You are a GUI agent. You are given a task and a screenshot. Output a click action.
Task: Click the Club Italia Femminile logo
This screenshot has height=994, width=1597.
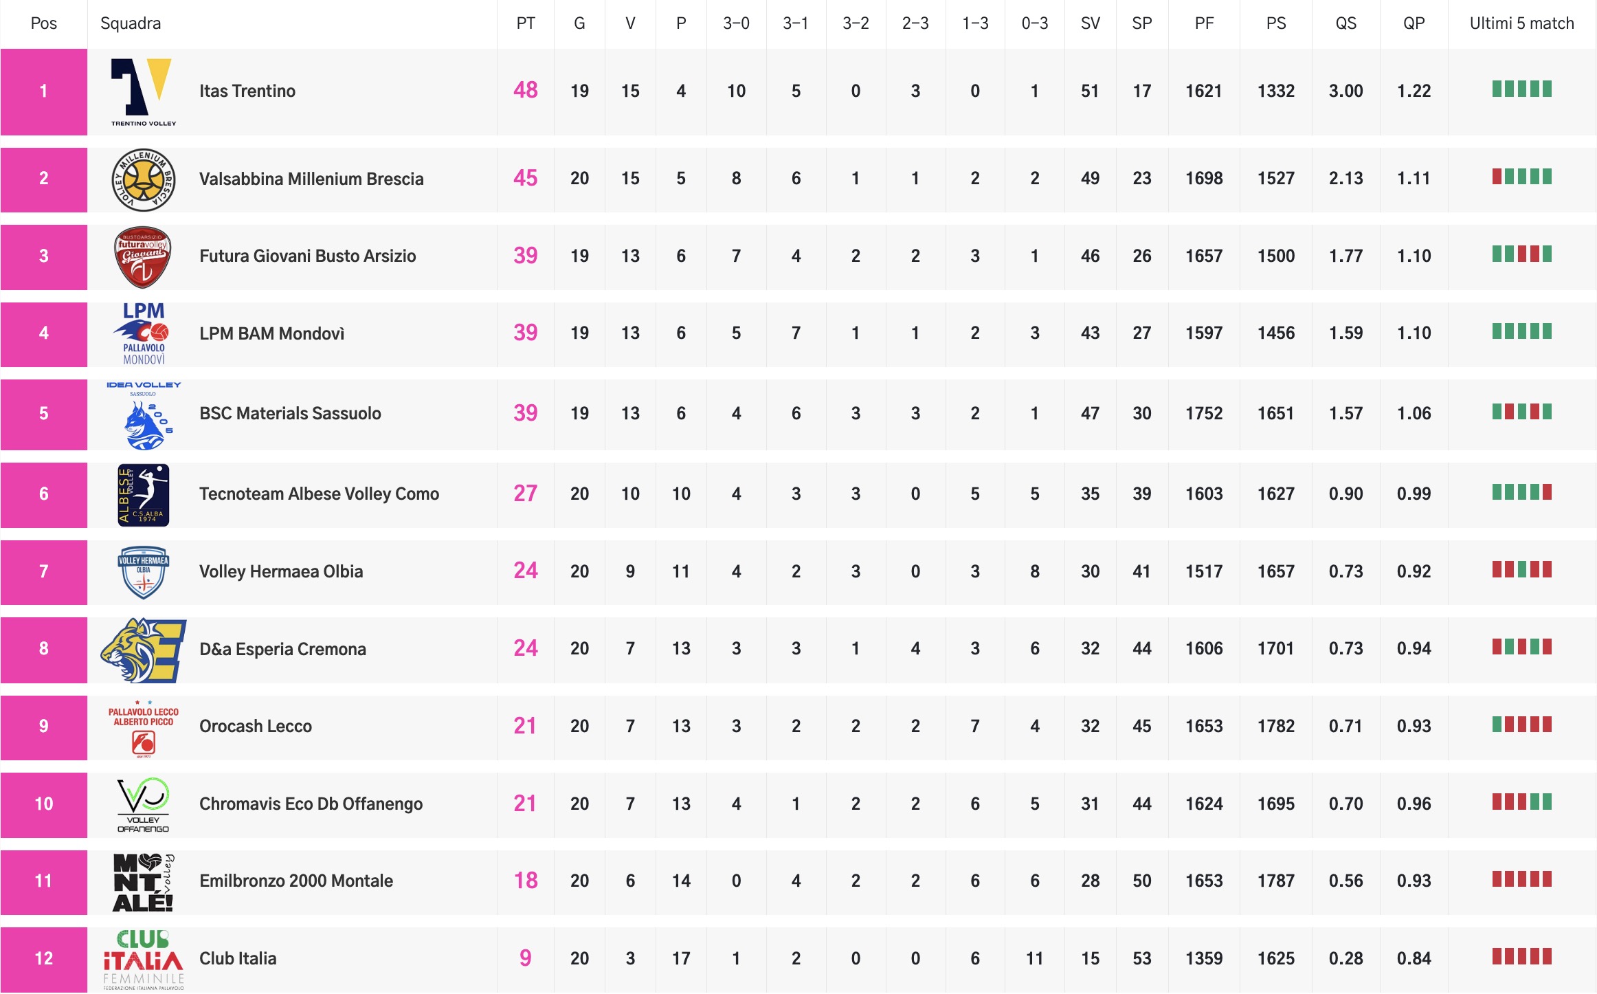click(143, 959)
